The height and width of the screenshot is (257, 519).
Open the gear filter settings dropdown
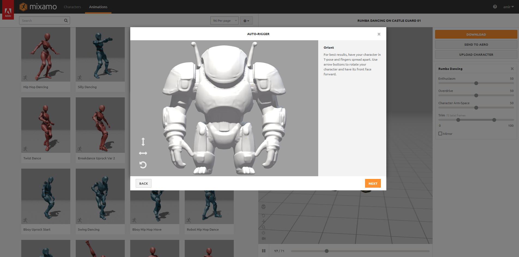(246, 20)
